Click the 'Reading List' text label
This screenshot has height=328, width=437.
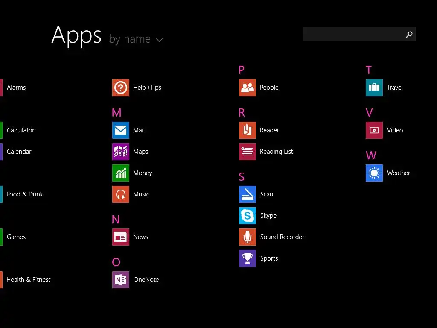[x=277, y=152]
